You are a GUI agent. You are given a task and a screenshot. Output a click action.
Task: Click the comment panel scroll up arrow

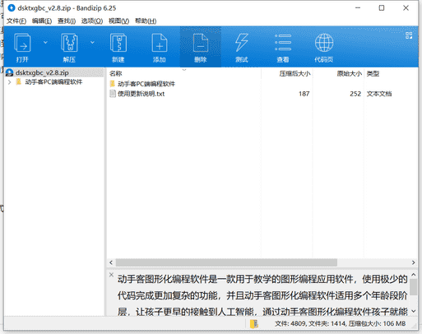click(x=414, y=275)
